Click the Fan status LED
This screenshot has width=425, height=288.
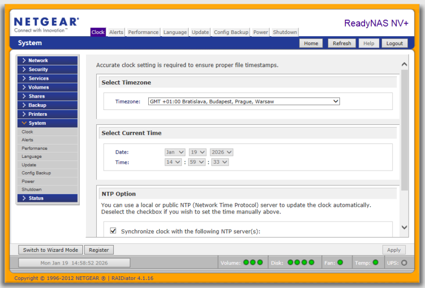pyautogui.click(x=340, y=262)
